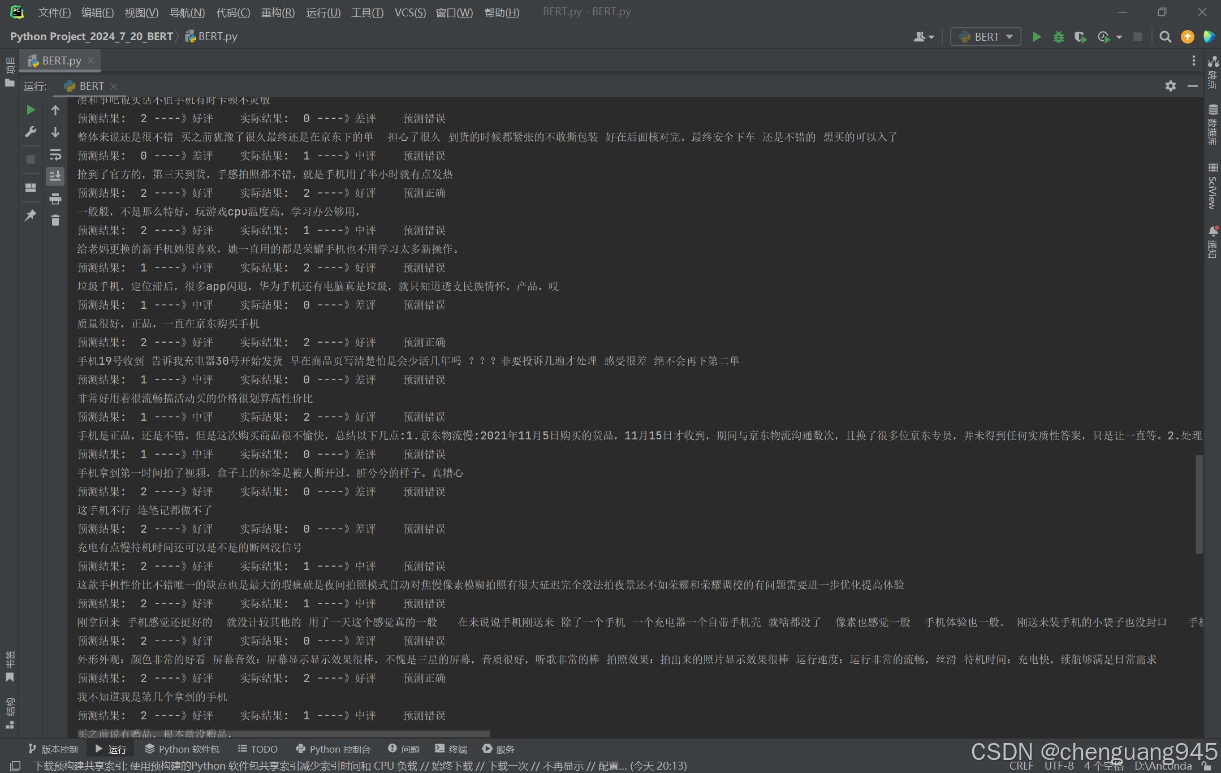
Task: Click the down arrow in run panel
Action: point(55,132)
